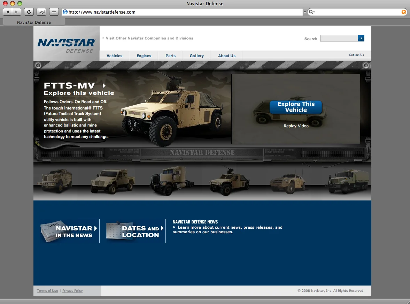This screenshot has height=304, width=410.
Task: Click inside the site Search input field
Action: pos(339,38)
